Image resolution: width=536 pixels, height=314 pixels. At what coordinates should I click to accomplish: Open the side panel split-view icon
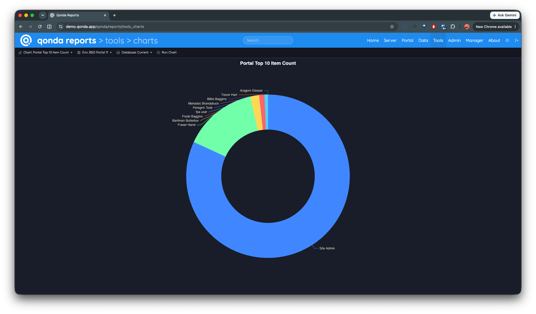coord(49,27)
